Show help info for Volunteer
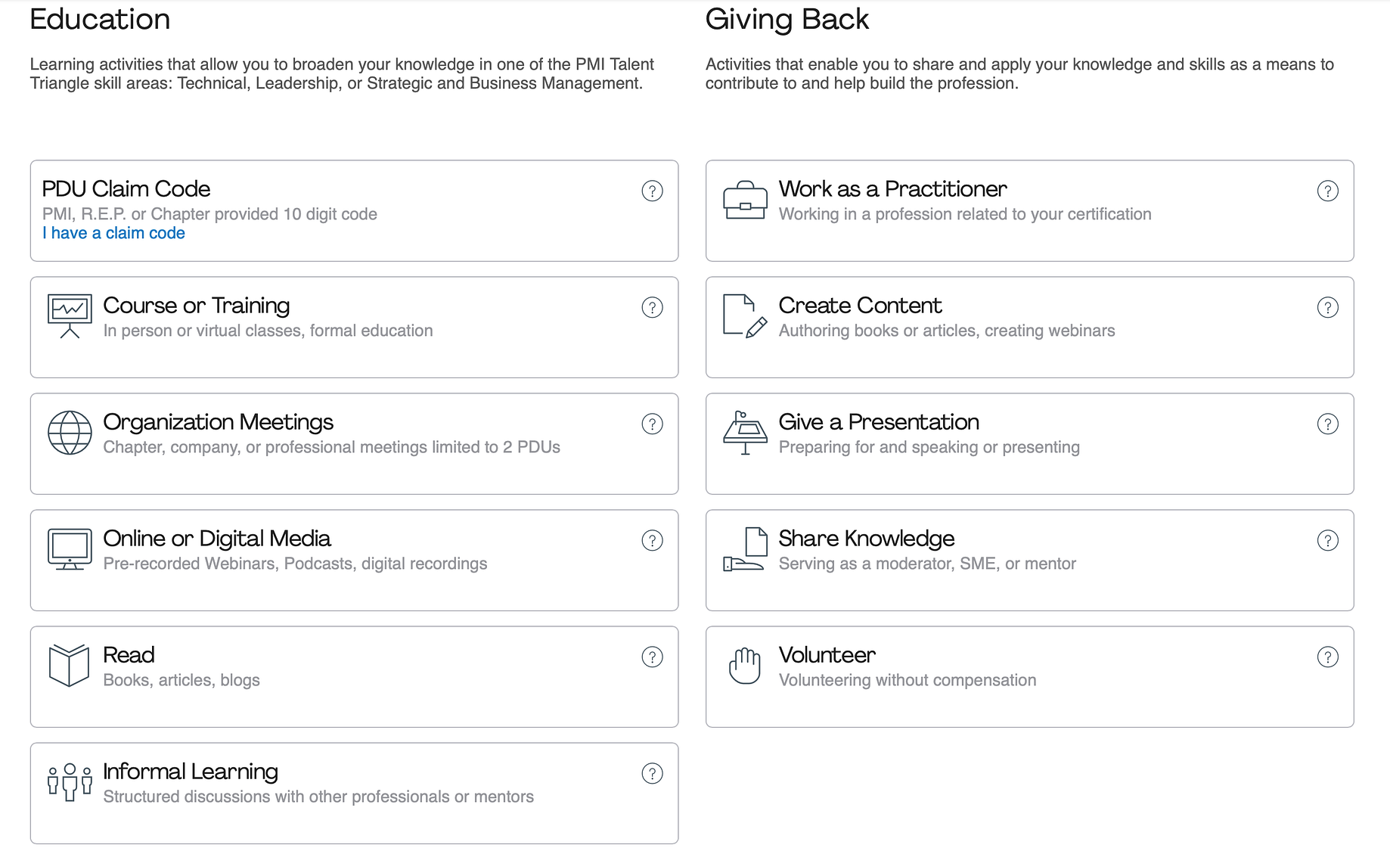The height and width of the screenshot is (851, 1390). click(x=1327, y=657)
